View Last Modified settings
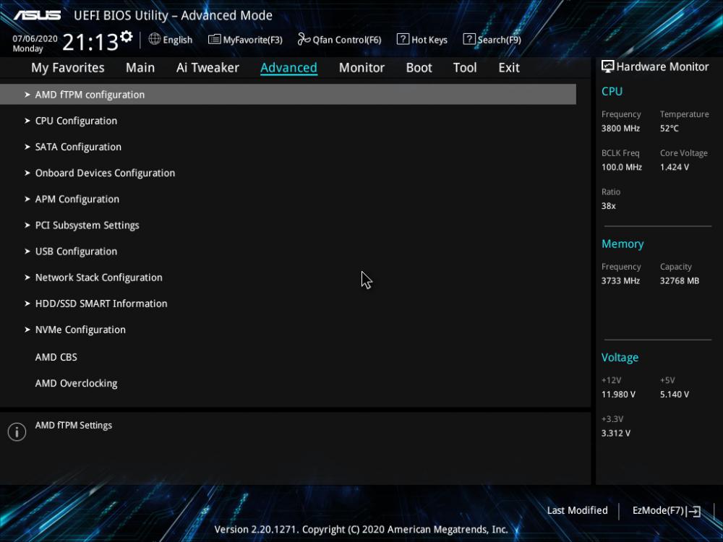 (x=577, y=511)
